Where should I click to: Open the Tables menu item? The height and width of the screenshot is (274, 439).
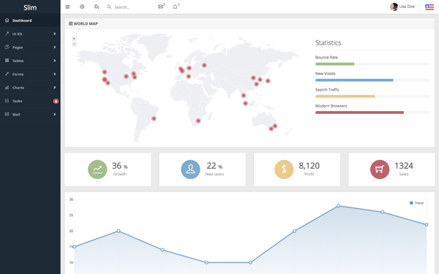[30, 61]
